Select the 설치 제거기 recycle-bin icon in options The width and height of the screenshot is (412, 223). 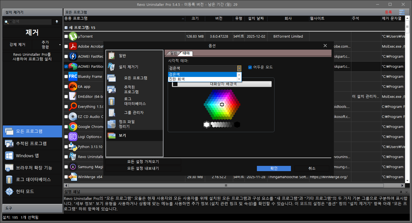click(112, 67)
